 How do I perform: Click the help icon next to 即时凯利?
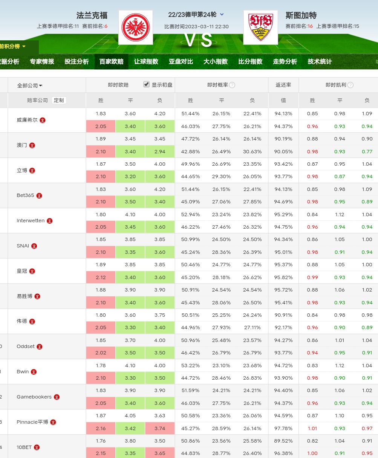tap(350, 85)
